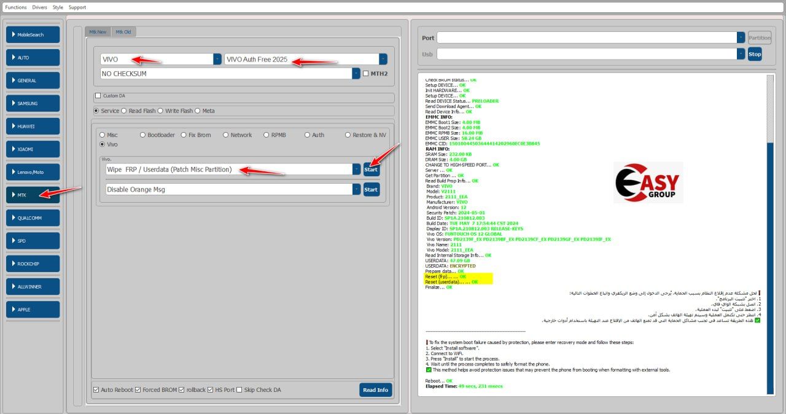Viewport: 786px width, 414px height.
Task: Select the GENERAL sidebar category
Action: tap(33, 80)
